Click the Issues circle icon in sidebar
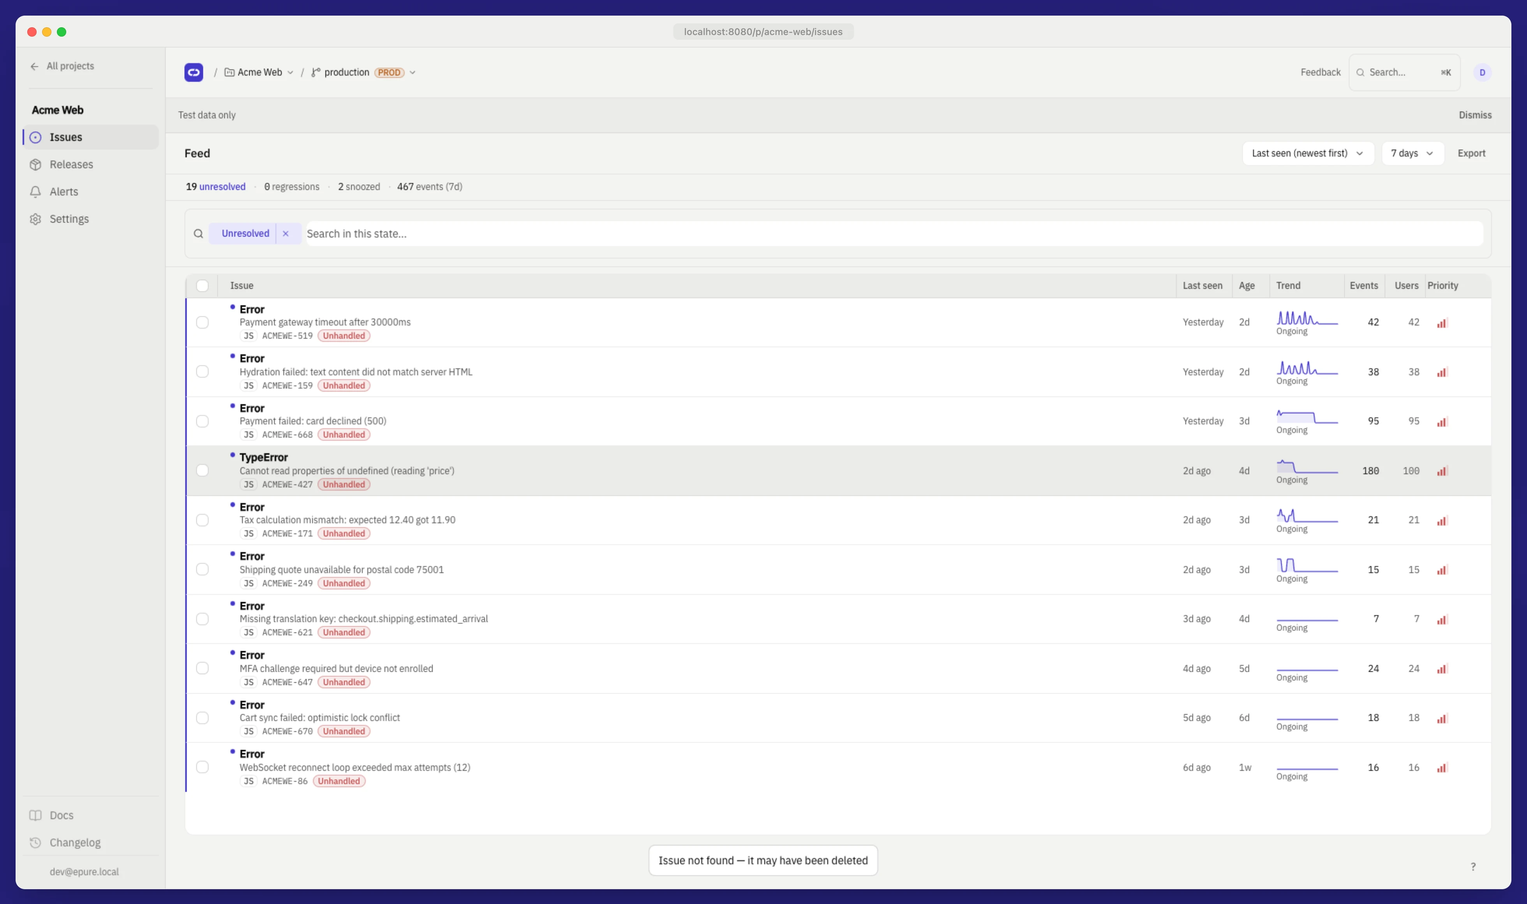 pos(36,138)
